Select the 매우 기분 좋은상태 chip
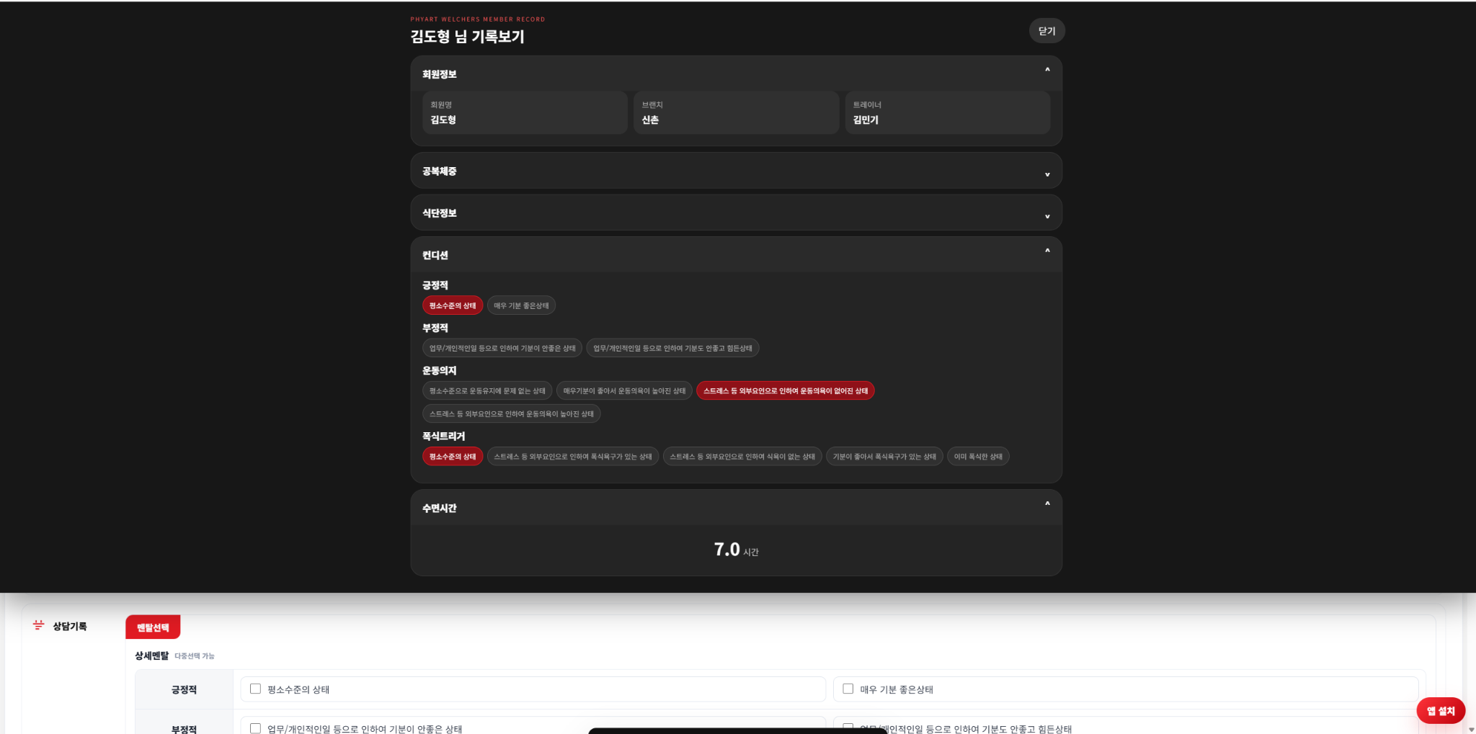This screenshot has width=1476, height=734. 521,305
